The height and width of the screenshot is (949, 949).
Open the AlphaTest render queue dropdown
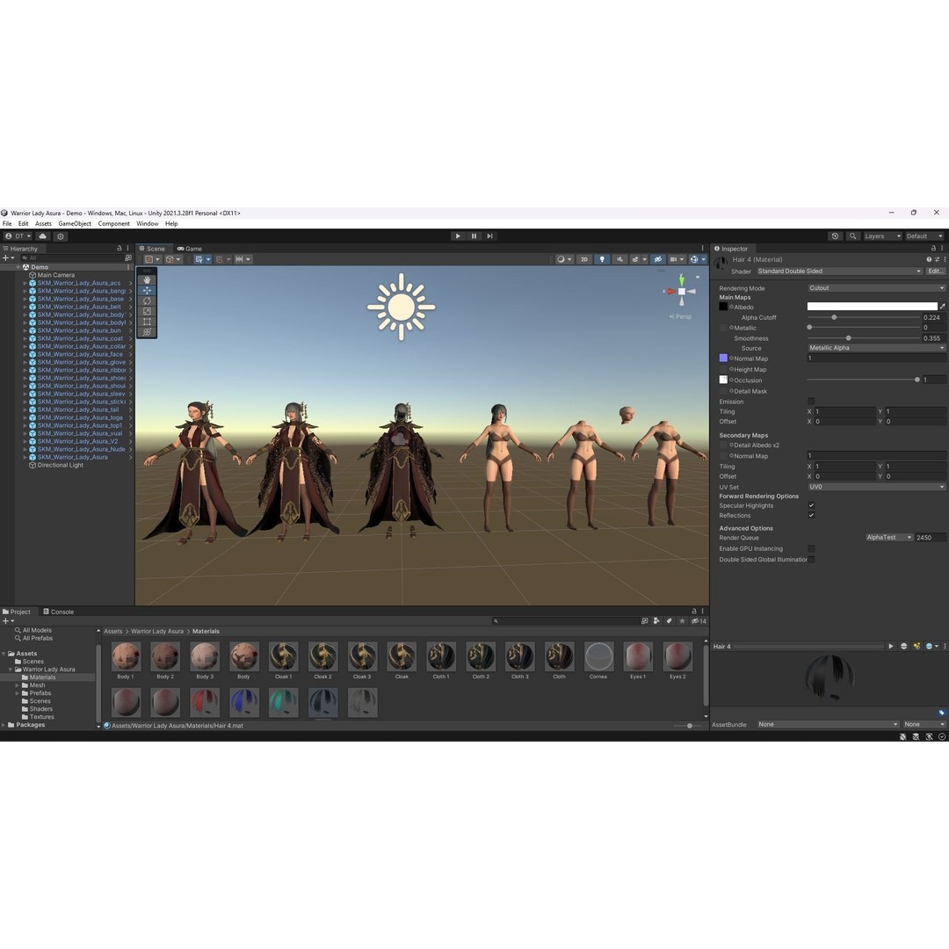click(888, 538)
